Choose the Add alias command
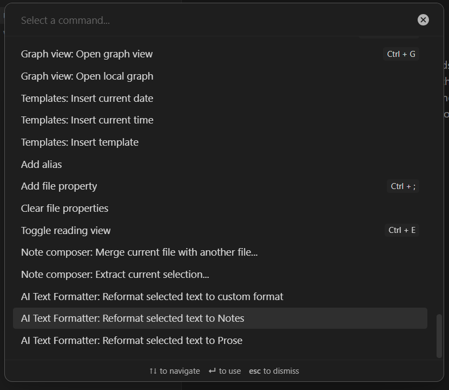The image size is (449, 390). coord(220,164)
